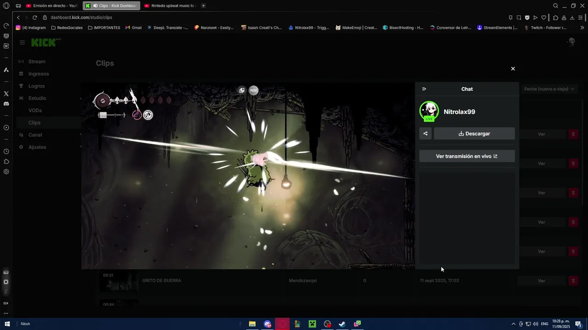Screen dimensions: 588x330
Task: Switch to Emisión en directo YouTube tab
Action: (52, 5)
